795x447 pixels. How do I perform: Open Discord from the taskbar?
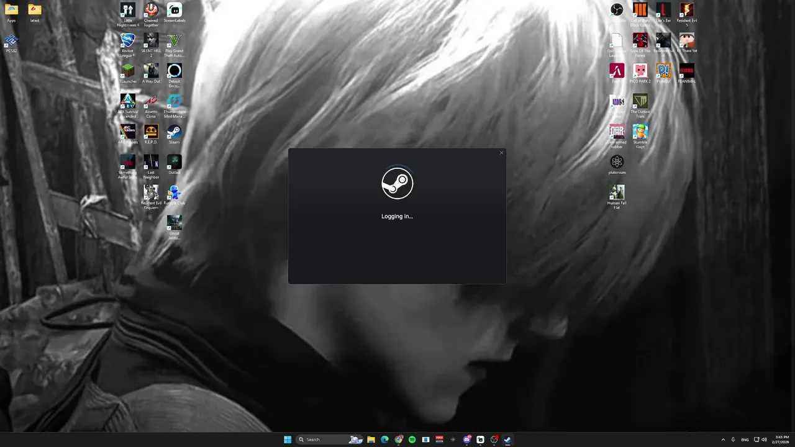click(x=466, y=440)
